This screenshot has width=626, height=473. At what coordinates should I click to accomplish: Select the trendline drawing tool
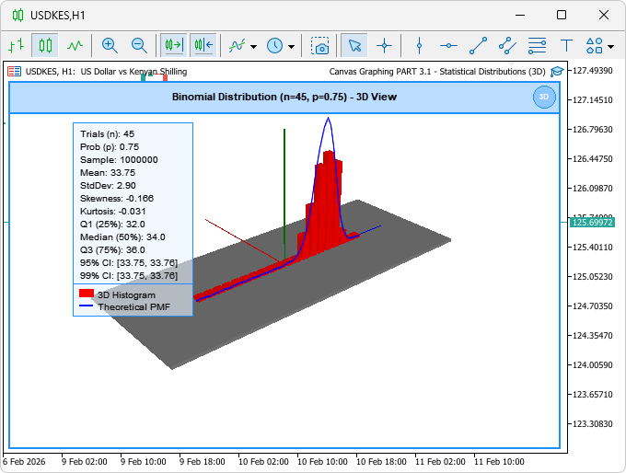478,45
